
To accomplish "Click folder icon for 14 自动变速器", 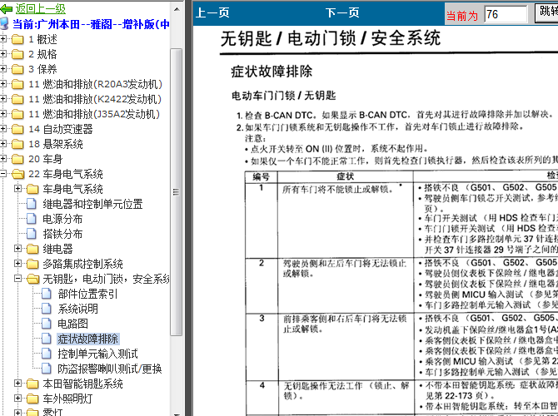I will (17, 129).
